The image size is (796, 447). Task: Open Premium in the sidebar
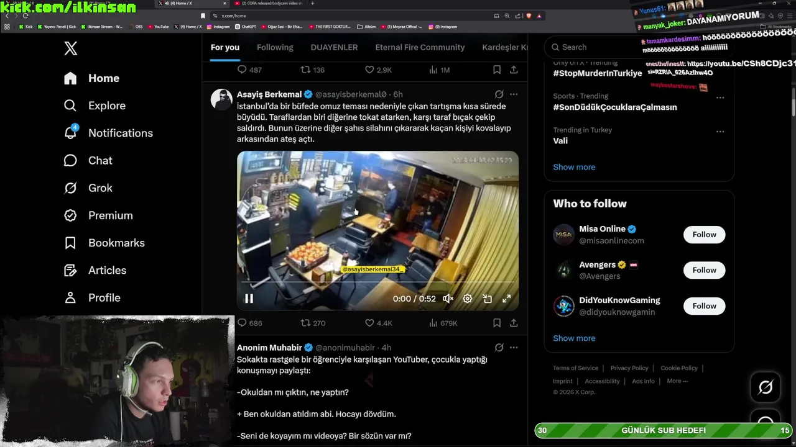(x=98, y=215)
